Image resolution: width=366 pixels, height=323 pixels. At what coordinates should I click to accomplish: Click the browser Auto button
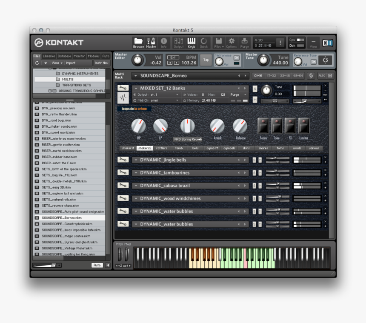(97, 265)
